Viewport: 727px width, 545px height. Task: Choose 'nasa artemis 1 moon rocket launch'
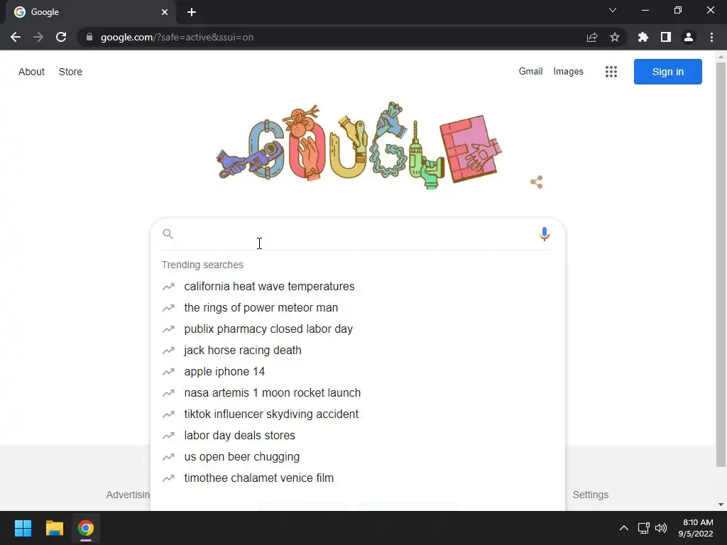click(x=272, y=393)
